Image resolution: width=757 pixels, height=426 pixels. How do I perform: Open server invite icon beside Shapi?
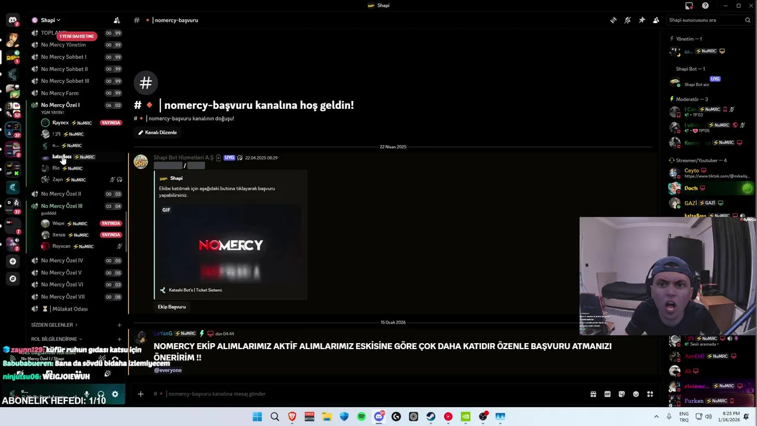click(x=117, y=20)
